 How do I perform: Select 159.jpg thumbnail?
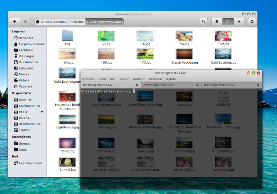(x=223, y=36)
